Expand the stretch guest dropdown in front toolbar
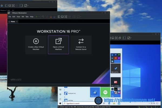Image resolution: width=162 pixels, height=108 pixels. point(80,17)
